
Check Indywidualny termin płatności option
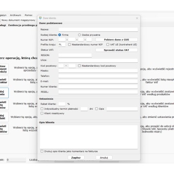point(42,109)
